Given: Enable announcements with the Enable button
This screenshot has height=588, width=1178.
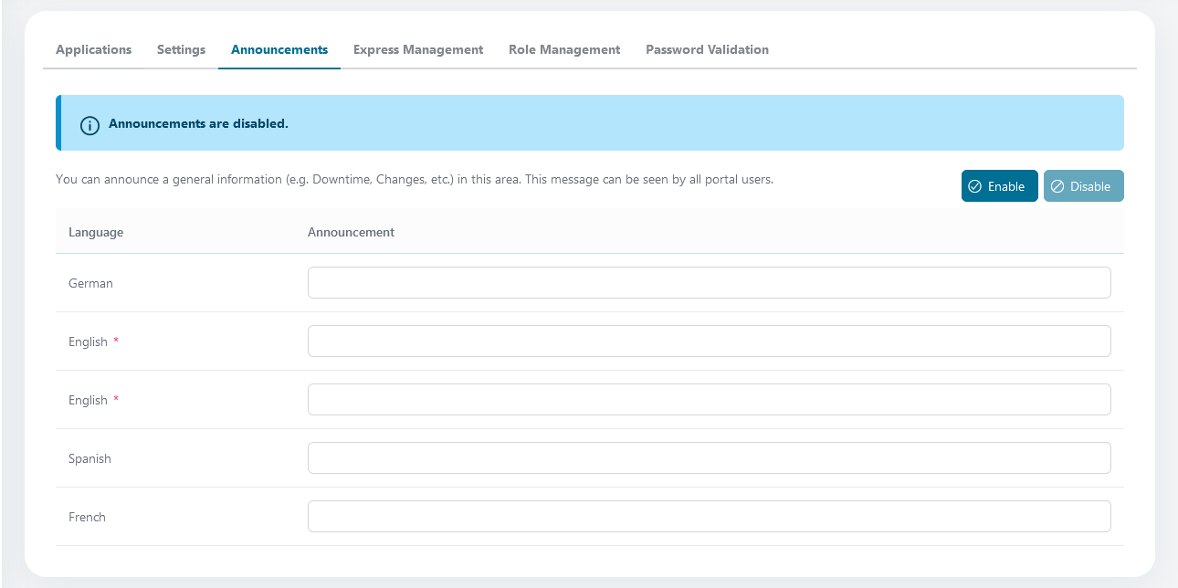Looking at the screenshot, I should coord(1000,185).
